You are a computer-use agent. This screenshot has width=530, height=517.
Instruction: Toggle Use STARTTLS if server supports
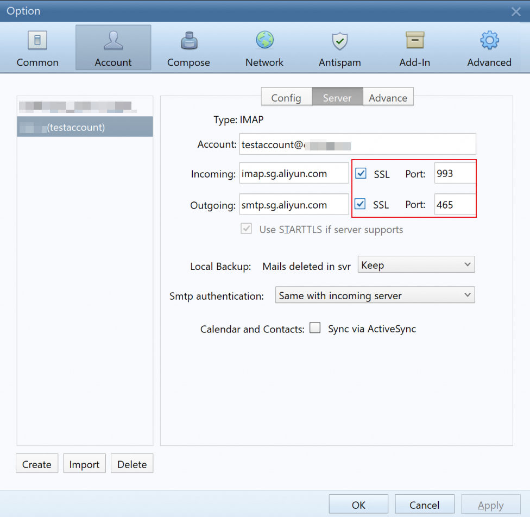(246, 229)
